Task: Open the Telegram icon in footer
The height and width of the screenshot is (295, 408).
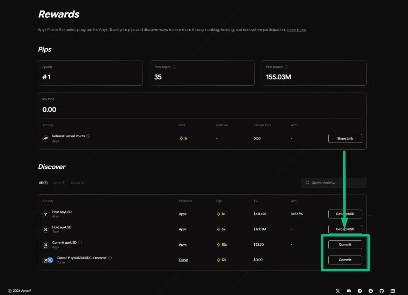Action: [360, 291]
